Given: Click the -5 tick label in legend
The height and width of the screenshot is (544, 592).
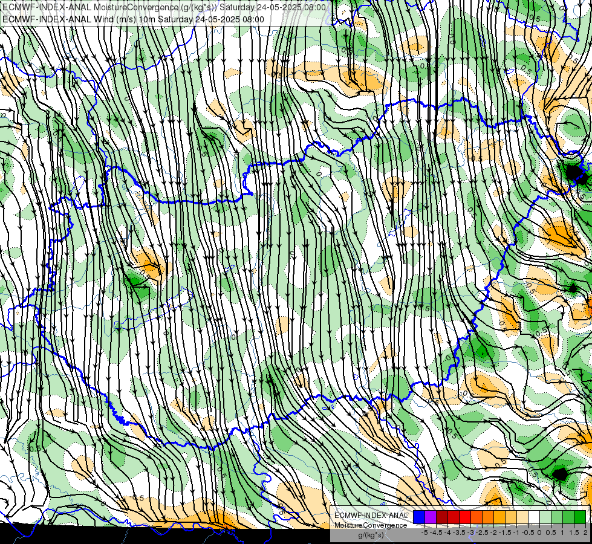Looking at the screenshot, I should [x=424, y=533].
